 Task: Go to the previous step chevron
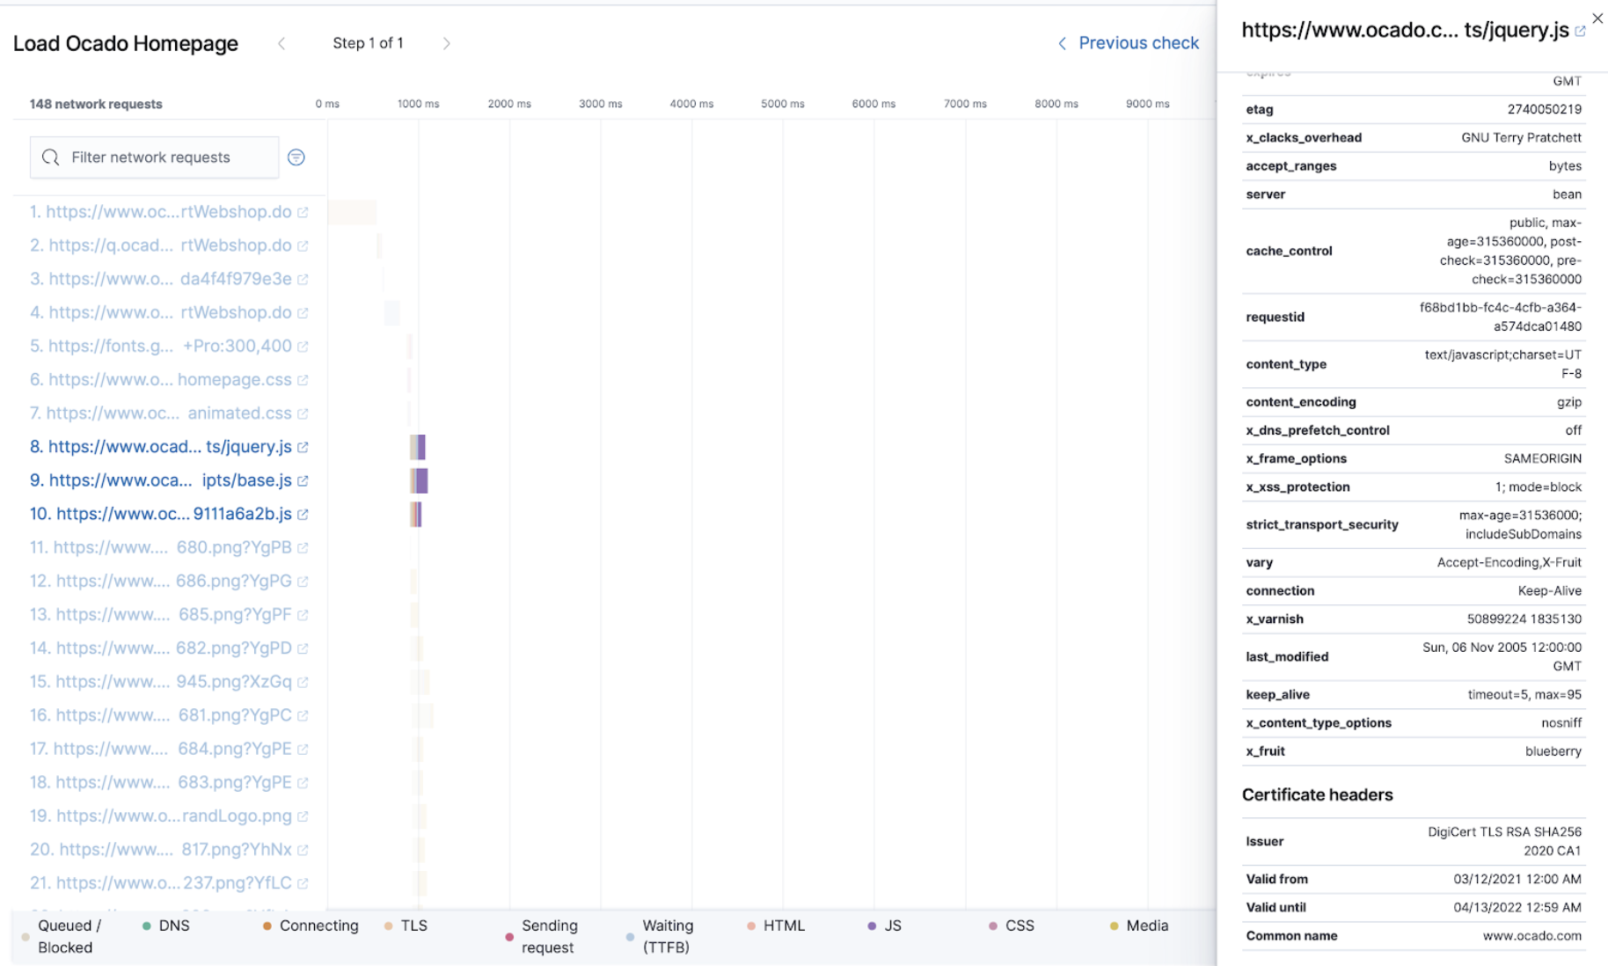click(x=281, y=43)
